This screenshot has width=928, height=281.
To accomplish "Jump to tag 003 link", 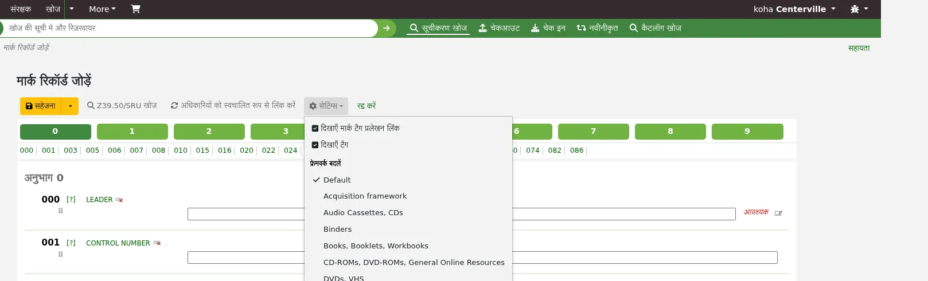I will 71,151.
